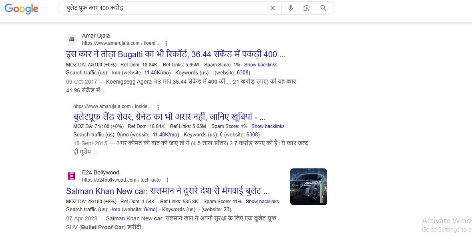Click the 11.40K/mo website traffic in first result

coord(157,73)
